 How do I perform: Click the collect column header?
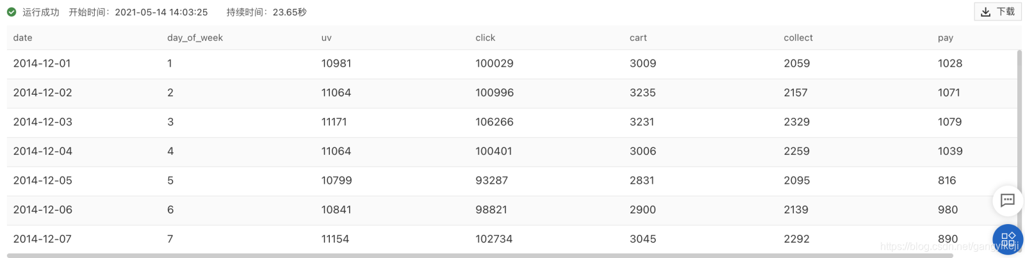tap(798, 38)
